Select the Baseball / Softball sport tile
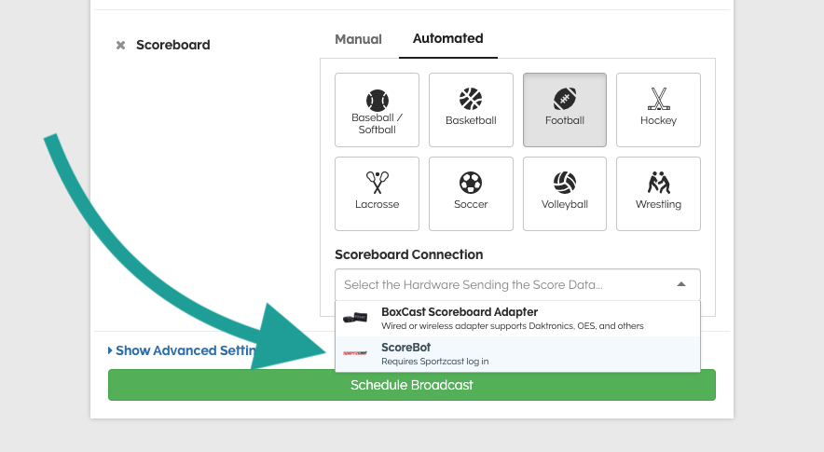Image resolution: width=824 pixels, height=452 pixels. coord(378,110)
